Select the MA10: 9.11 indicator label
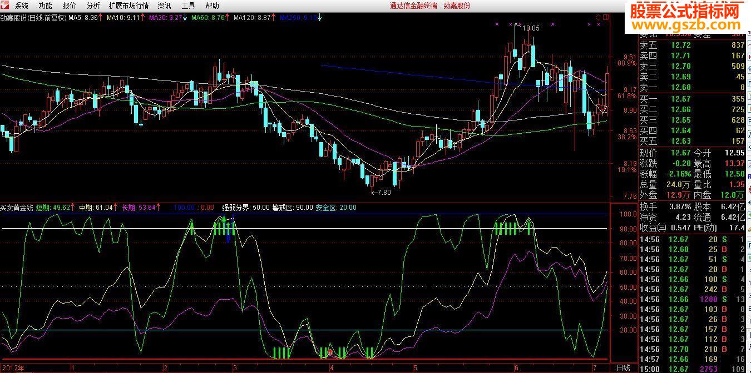Viewport: 751px width, 373px height. pos(126,18)
